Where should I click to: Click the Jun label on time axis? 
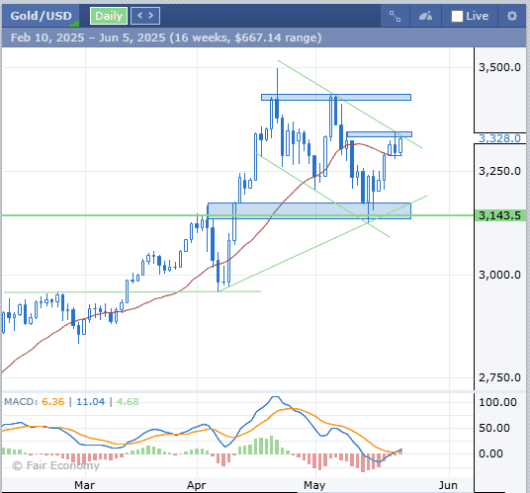pyautogui.click(x=448, y=485)
